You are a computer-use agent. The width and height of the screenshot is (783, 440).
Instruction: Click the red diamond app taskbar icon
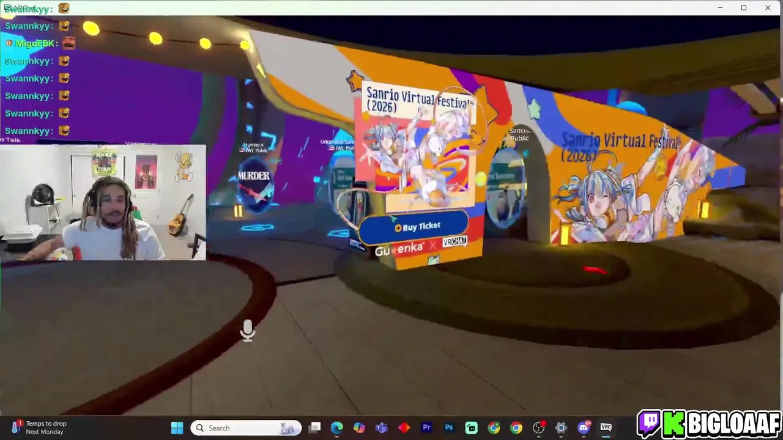404,428
